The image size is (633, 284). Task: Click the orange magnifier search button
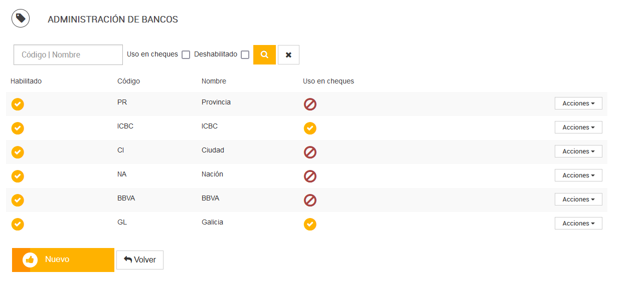264,54
